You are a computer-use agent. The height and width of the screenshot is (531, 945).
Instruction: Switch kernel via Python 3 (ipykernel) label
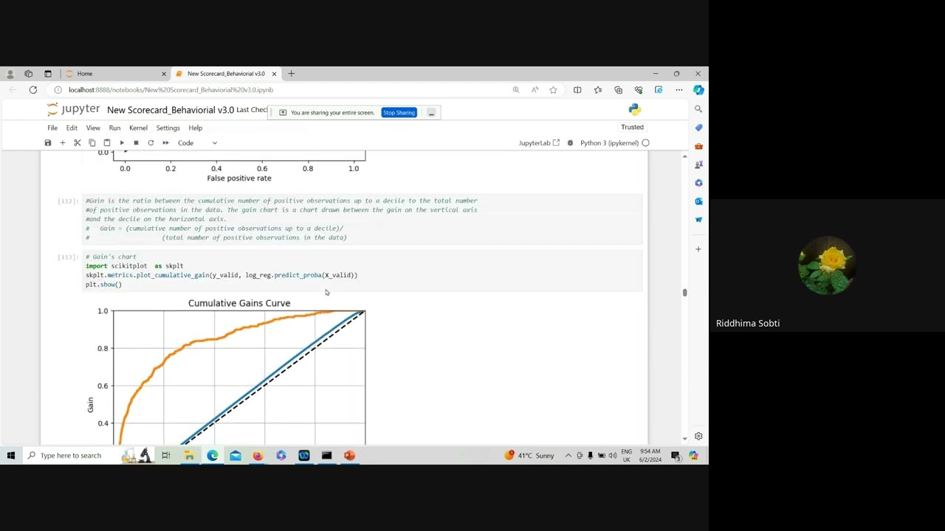(x=609, y=143)
